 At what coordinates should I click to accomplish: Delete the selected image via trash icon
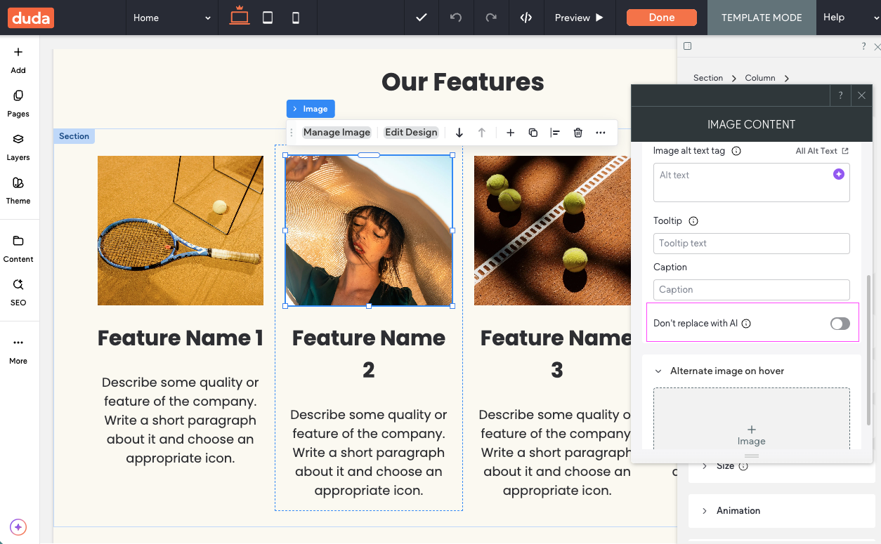coord(577,132)
